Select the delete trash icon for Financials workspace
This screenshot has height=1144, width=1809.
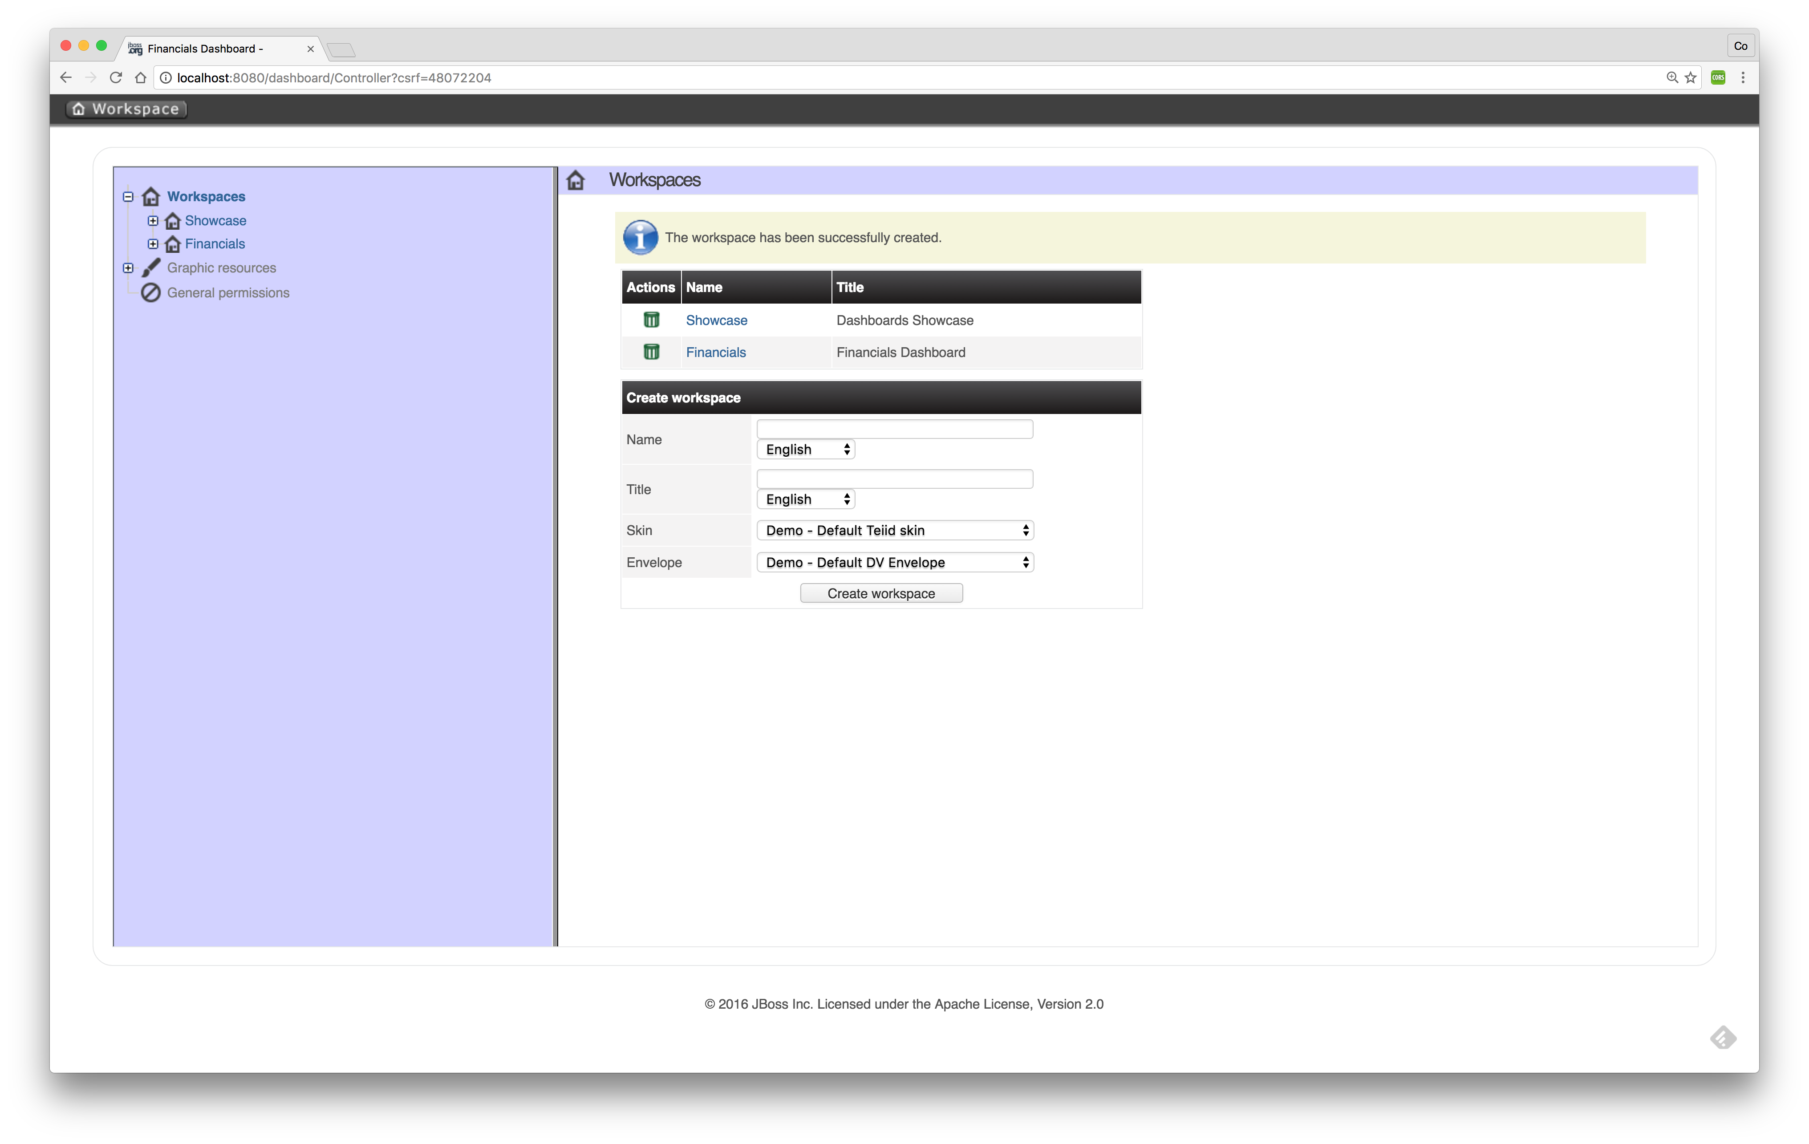[x=651, y=352]
